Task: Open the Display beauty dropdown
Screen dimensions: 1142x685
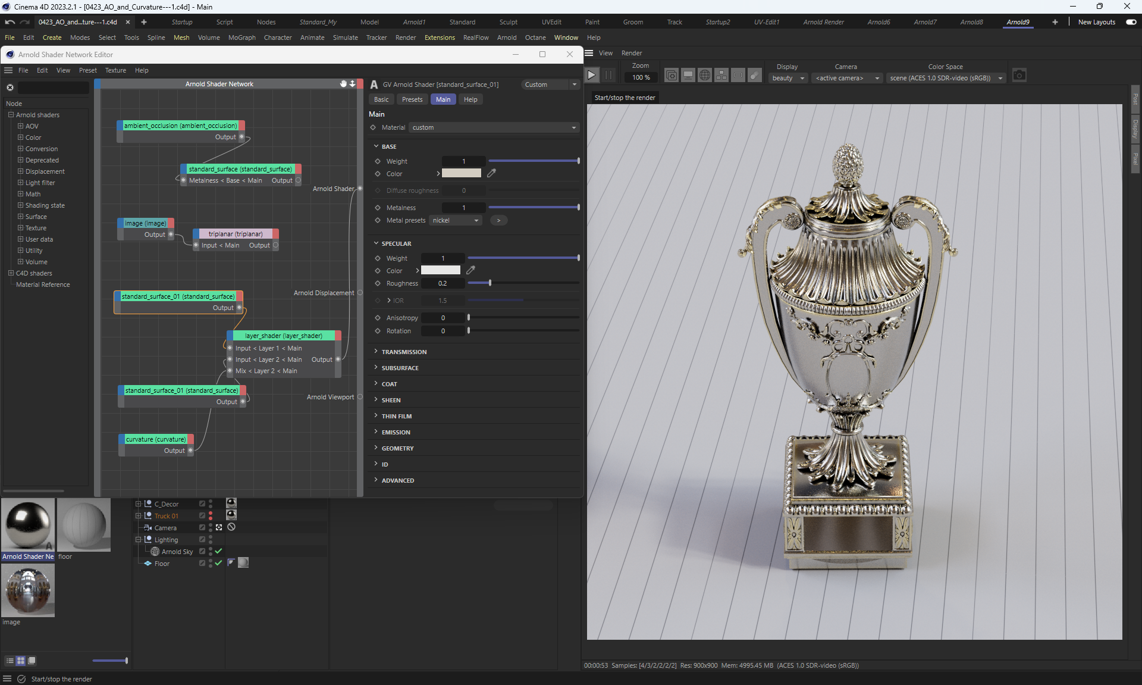Action: [x=788, y=78]
